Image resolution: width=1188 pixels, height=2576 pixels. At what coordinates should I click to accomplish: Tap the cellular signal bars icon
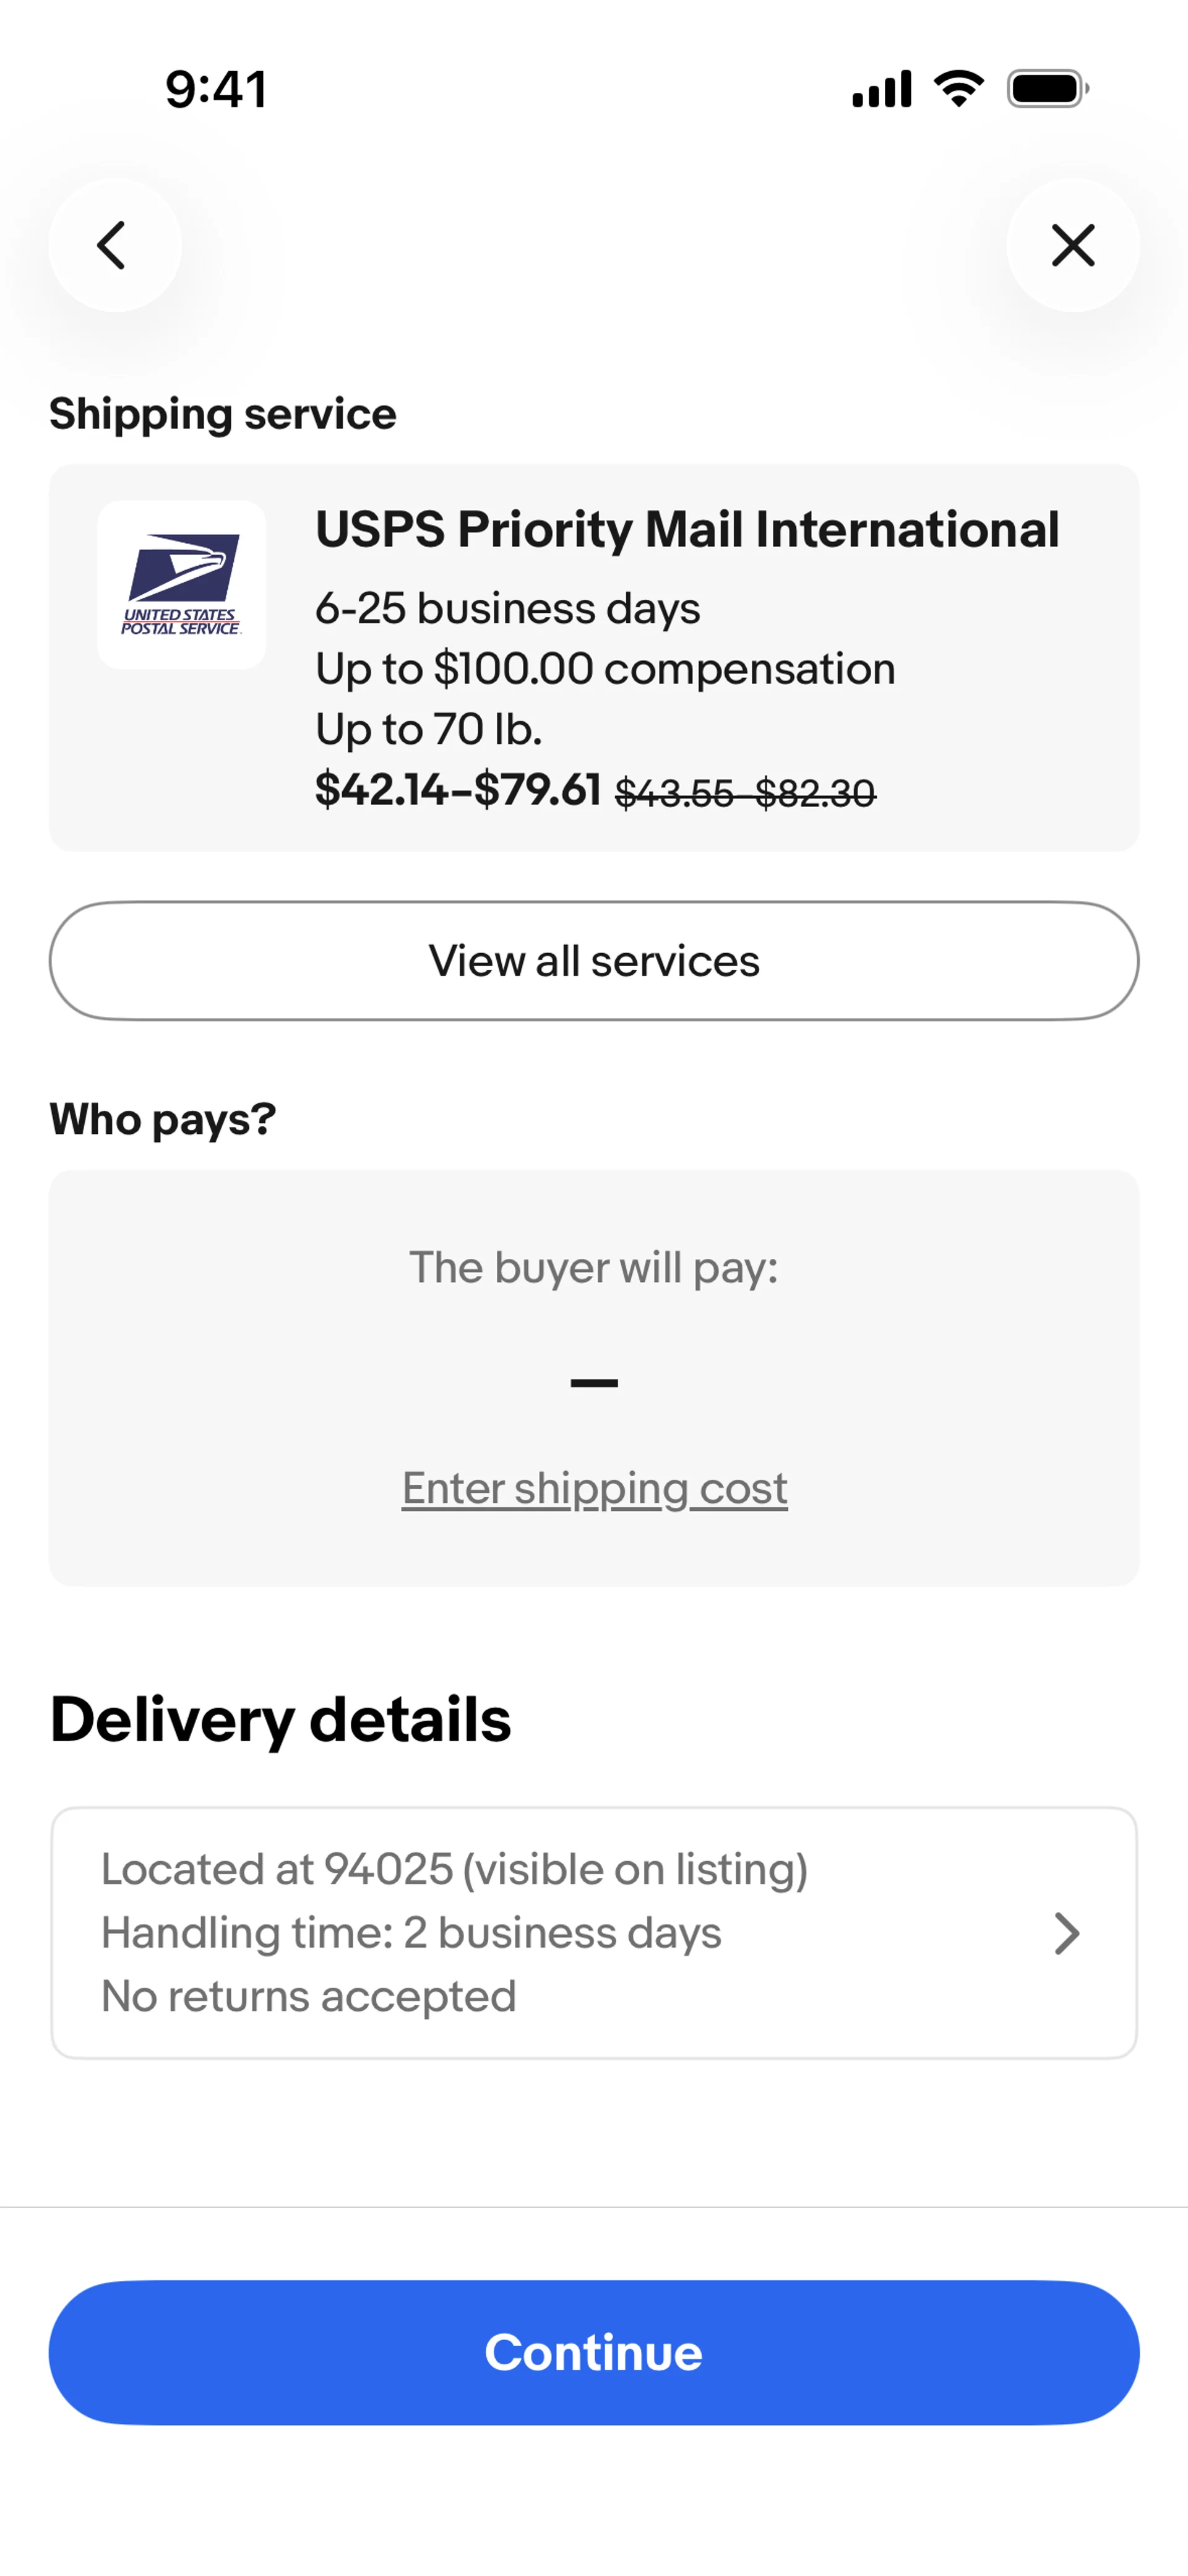click(881, 89)
